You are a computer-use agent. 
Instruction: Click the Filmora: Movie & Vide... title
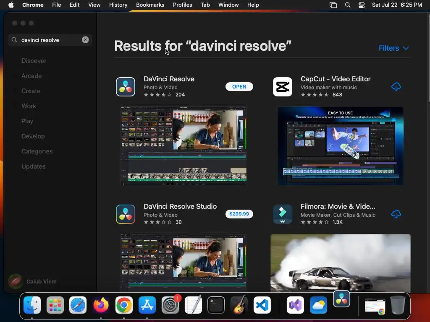tap(338, 206)
